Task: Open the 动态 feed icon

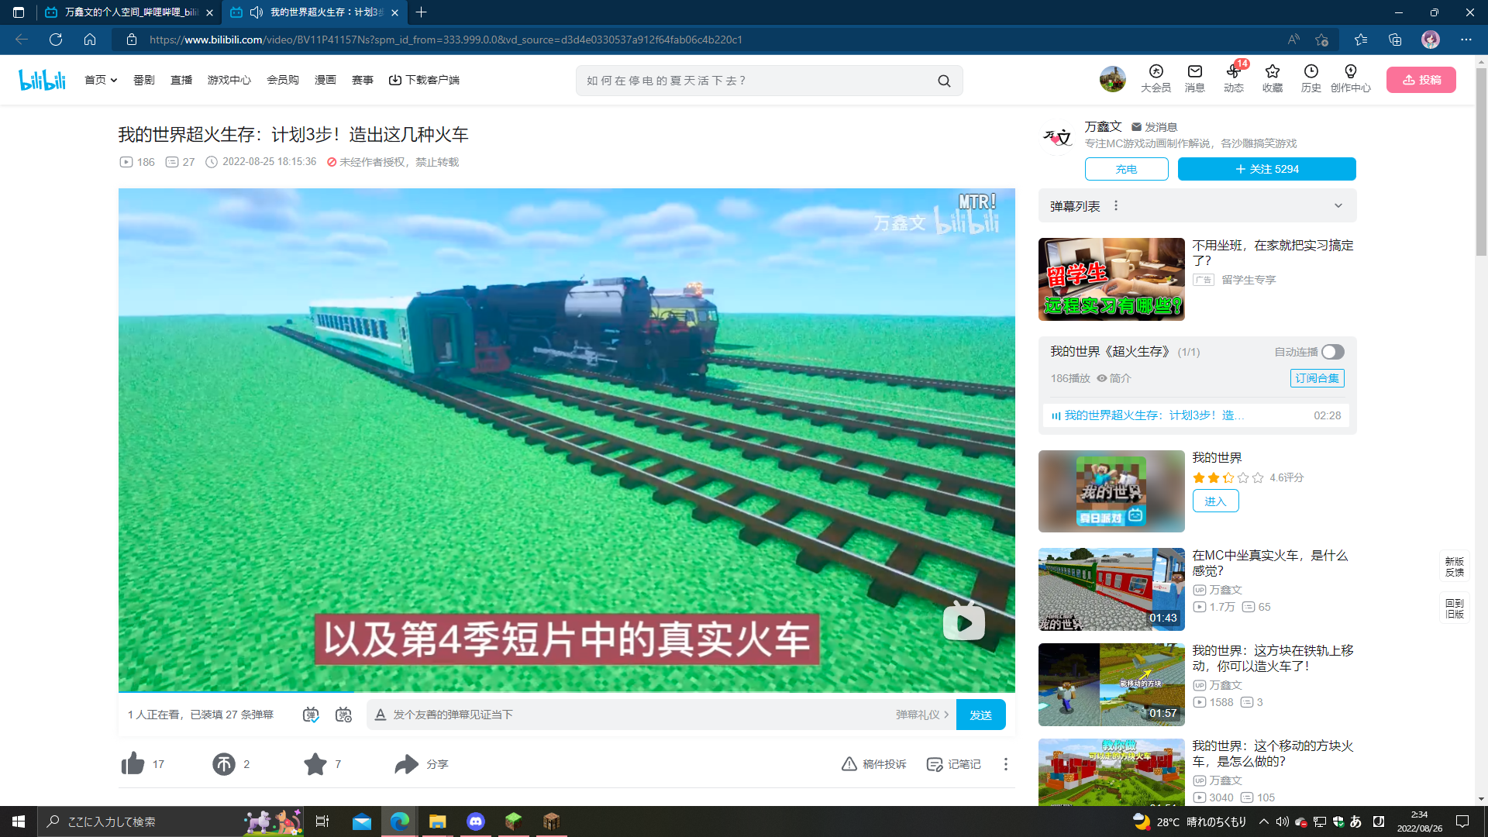Action: (x=1233, y=79)
